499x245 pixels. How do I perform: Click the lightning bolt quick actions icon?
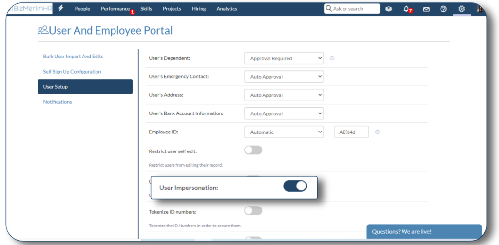click(61, 9)
